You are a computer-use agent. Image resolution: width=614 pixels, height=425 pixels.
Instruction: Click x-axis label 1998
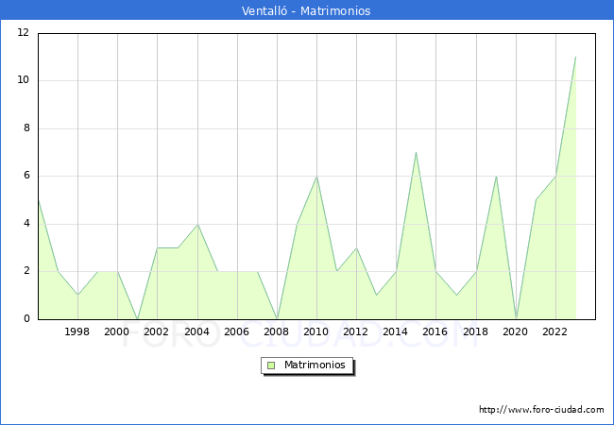point(77,331)
